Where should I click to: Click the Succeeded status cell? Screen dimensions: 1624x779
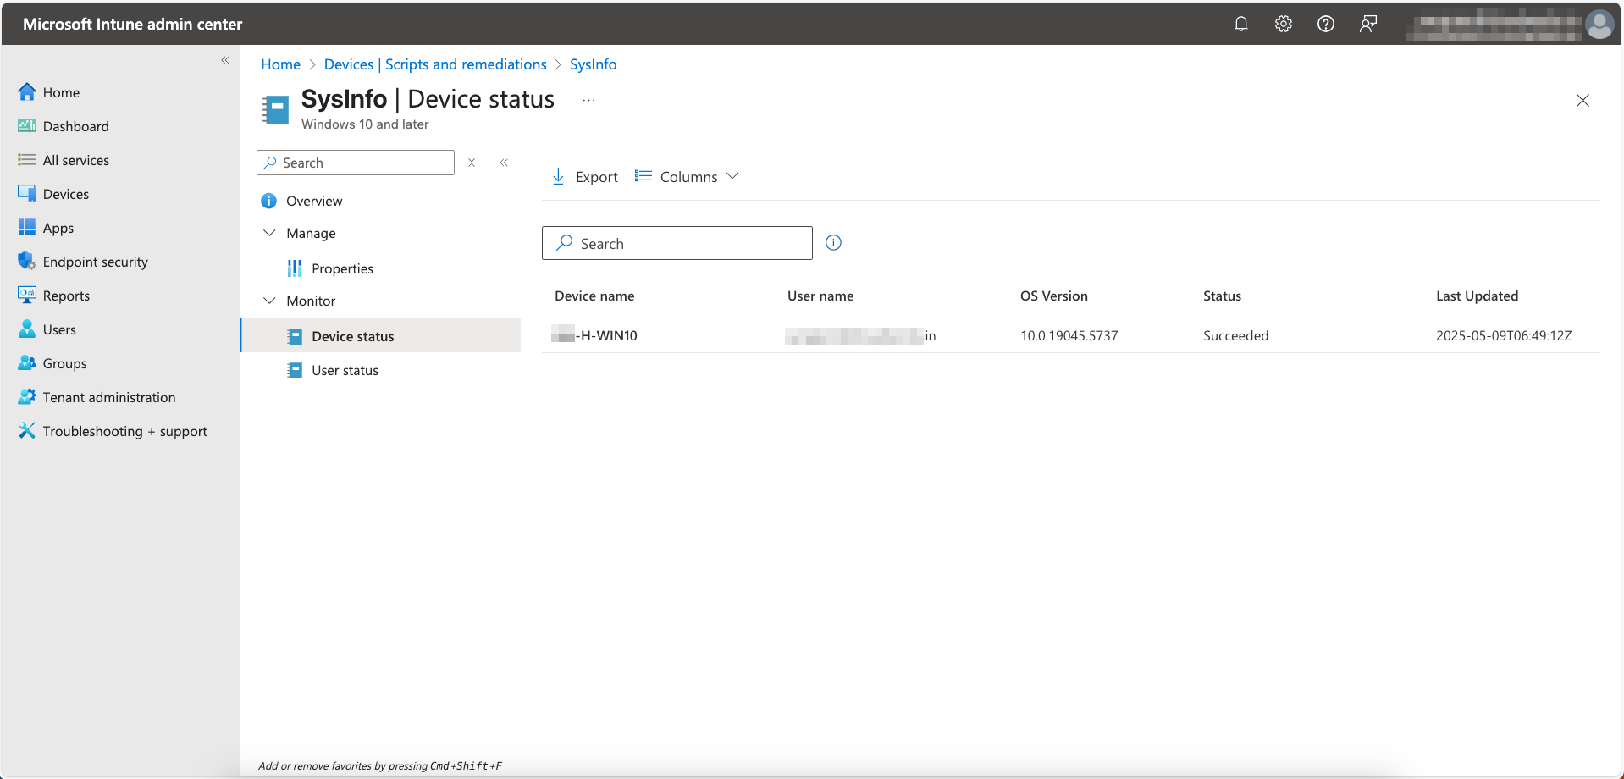coord(1235,335)
